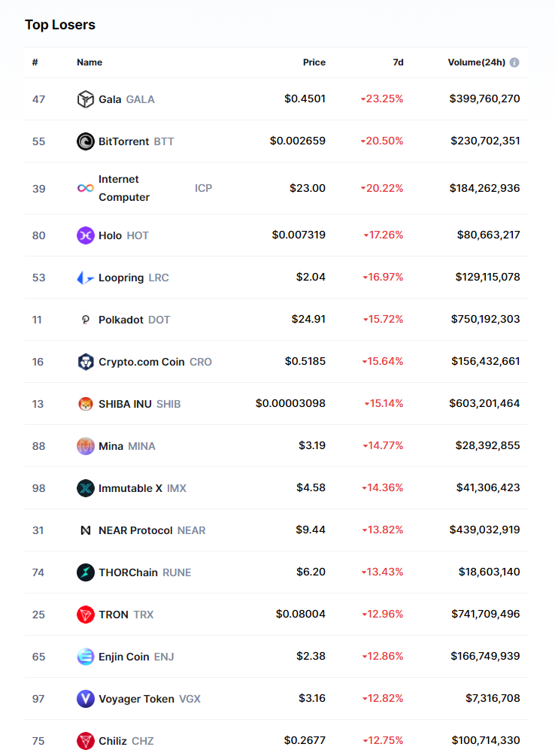Screen dimensions: 555x753
Task: Open the NEAR Protocol coin link
Action: (x=135, y=530)
